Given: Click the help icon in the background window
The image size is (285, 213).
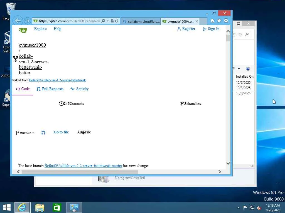Looking at the screenshot, I should pyautogui.click(x=248, y=69).
